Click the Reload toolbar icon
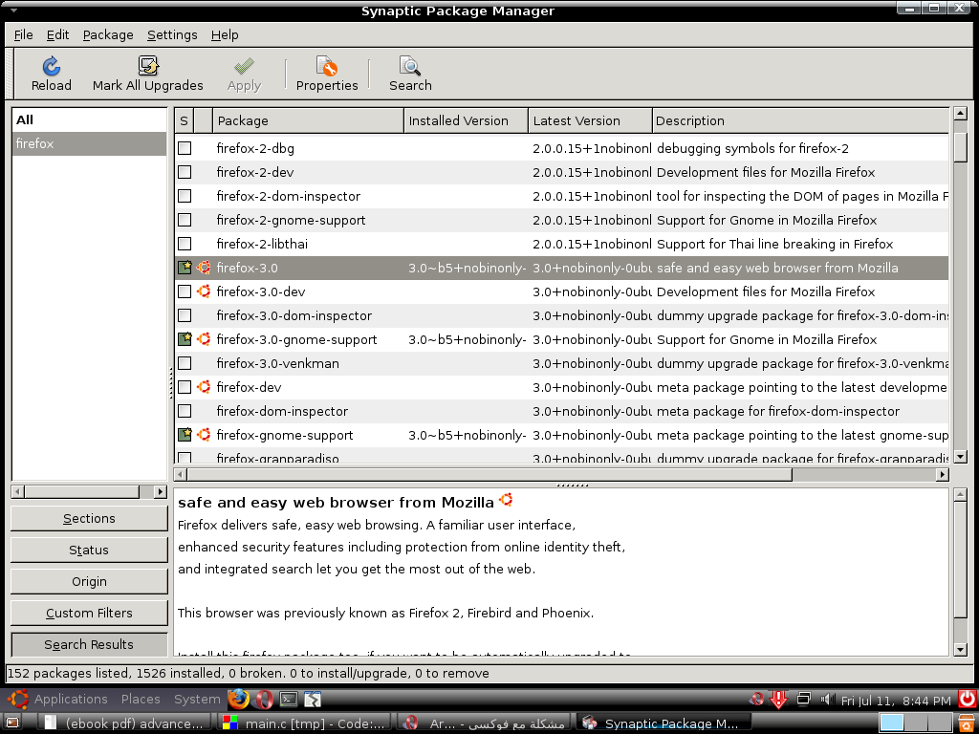 52,66
